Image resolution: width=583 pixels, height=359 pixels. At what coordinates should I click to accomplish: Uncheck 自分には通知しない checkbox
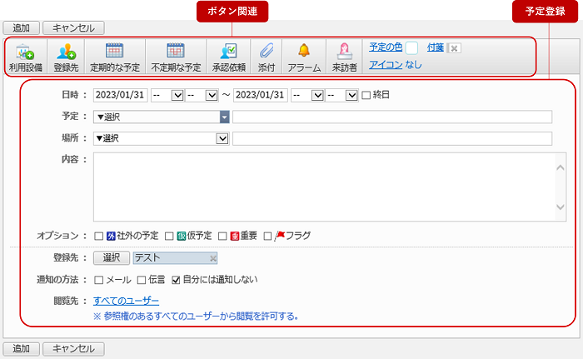point(176,280)
